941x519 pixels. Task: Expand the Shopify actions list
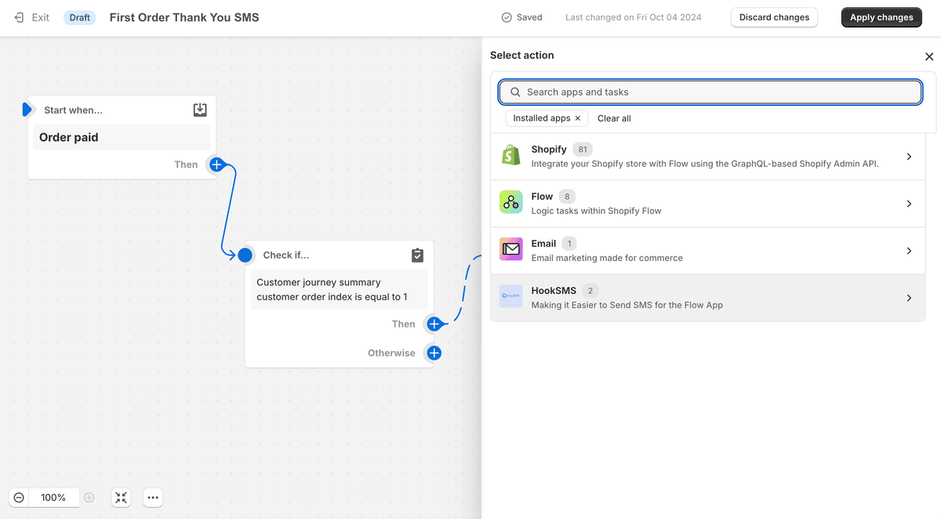909,157
